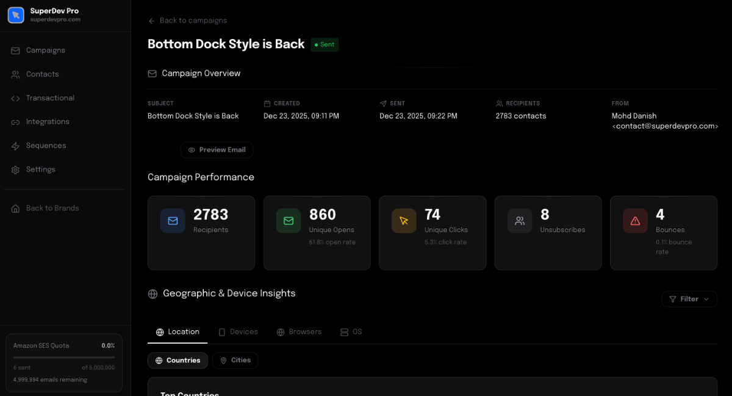This screenshot has width=732, height=396.
Task: Open the Devices tab
Action: (x=238, y=332)
